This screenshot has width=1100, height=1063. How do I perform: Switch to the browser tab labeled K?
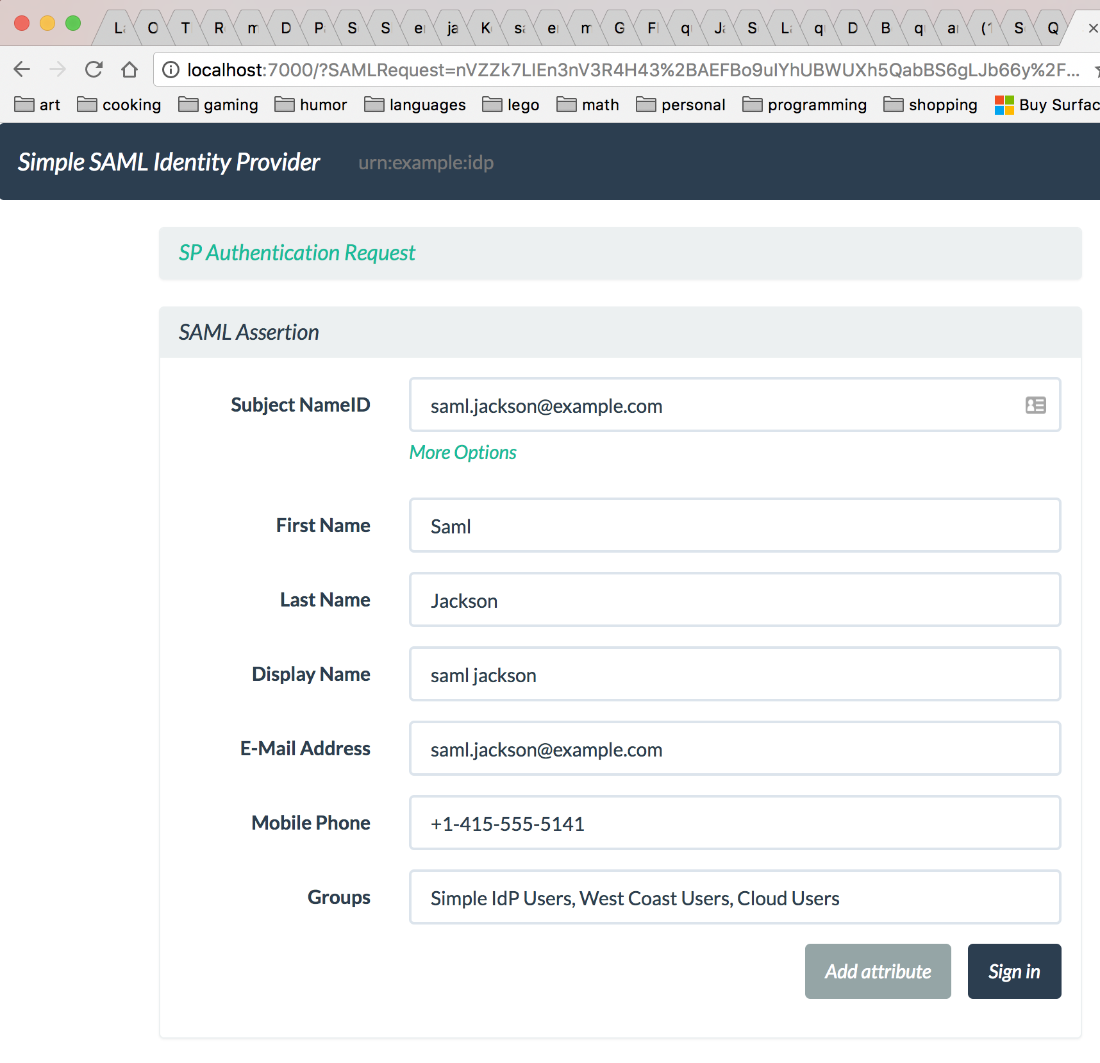pos(486,28)
